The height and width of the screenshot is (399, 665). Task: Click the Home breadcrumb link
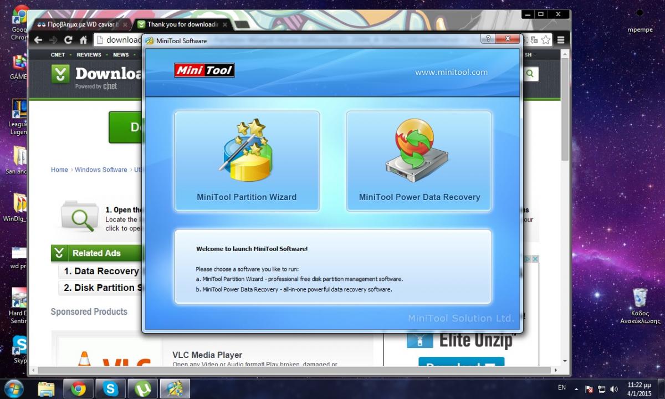[x=59, y=170]
